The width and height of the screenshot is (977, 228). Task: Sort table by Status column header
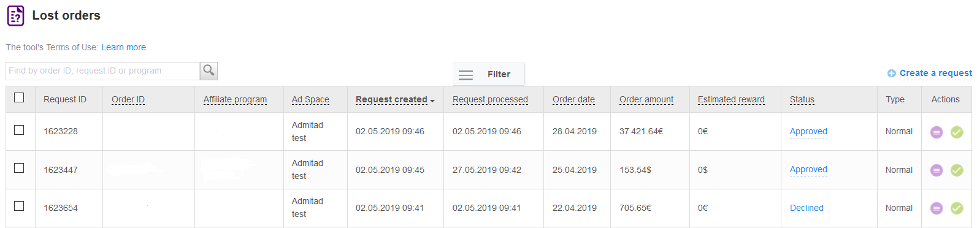(802, 99)
